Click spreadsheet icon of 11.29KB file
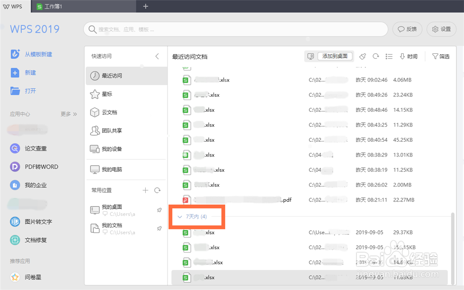The width and height of the screenshot is (464, 290). pos(186,125)
